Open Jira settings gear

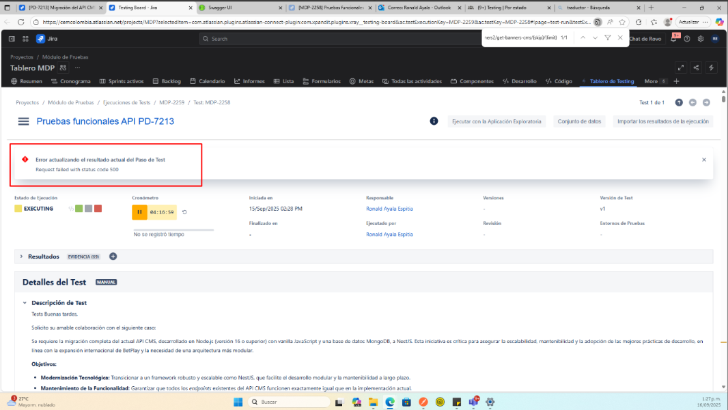(701, 39)
